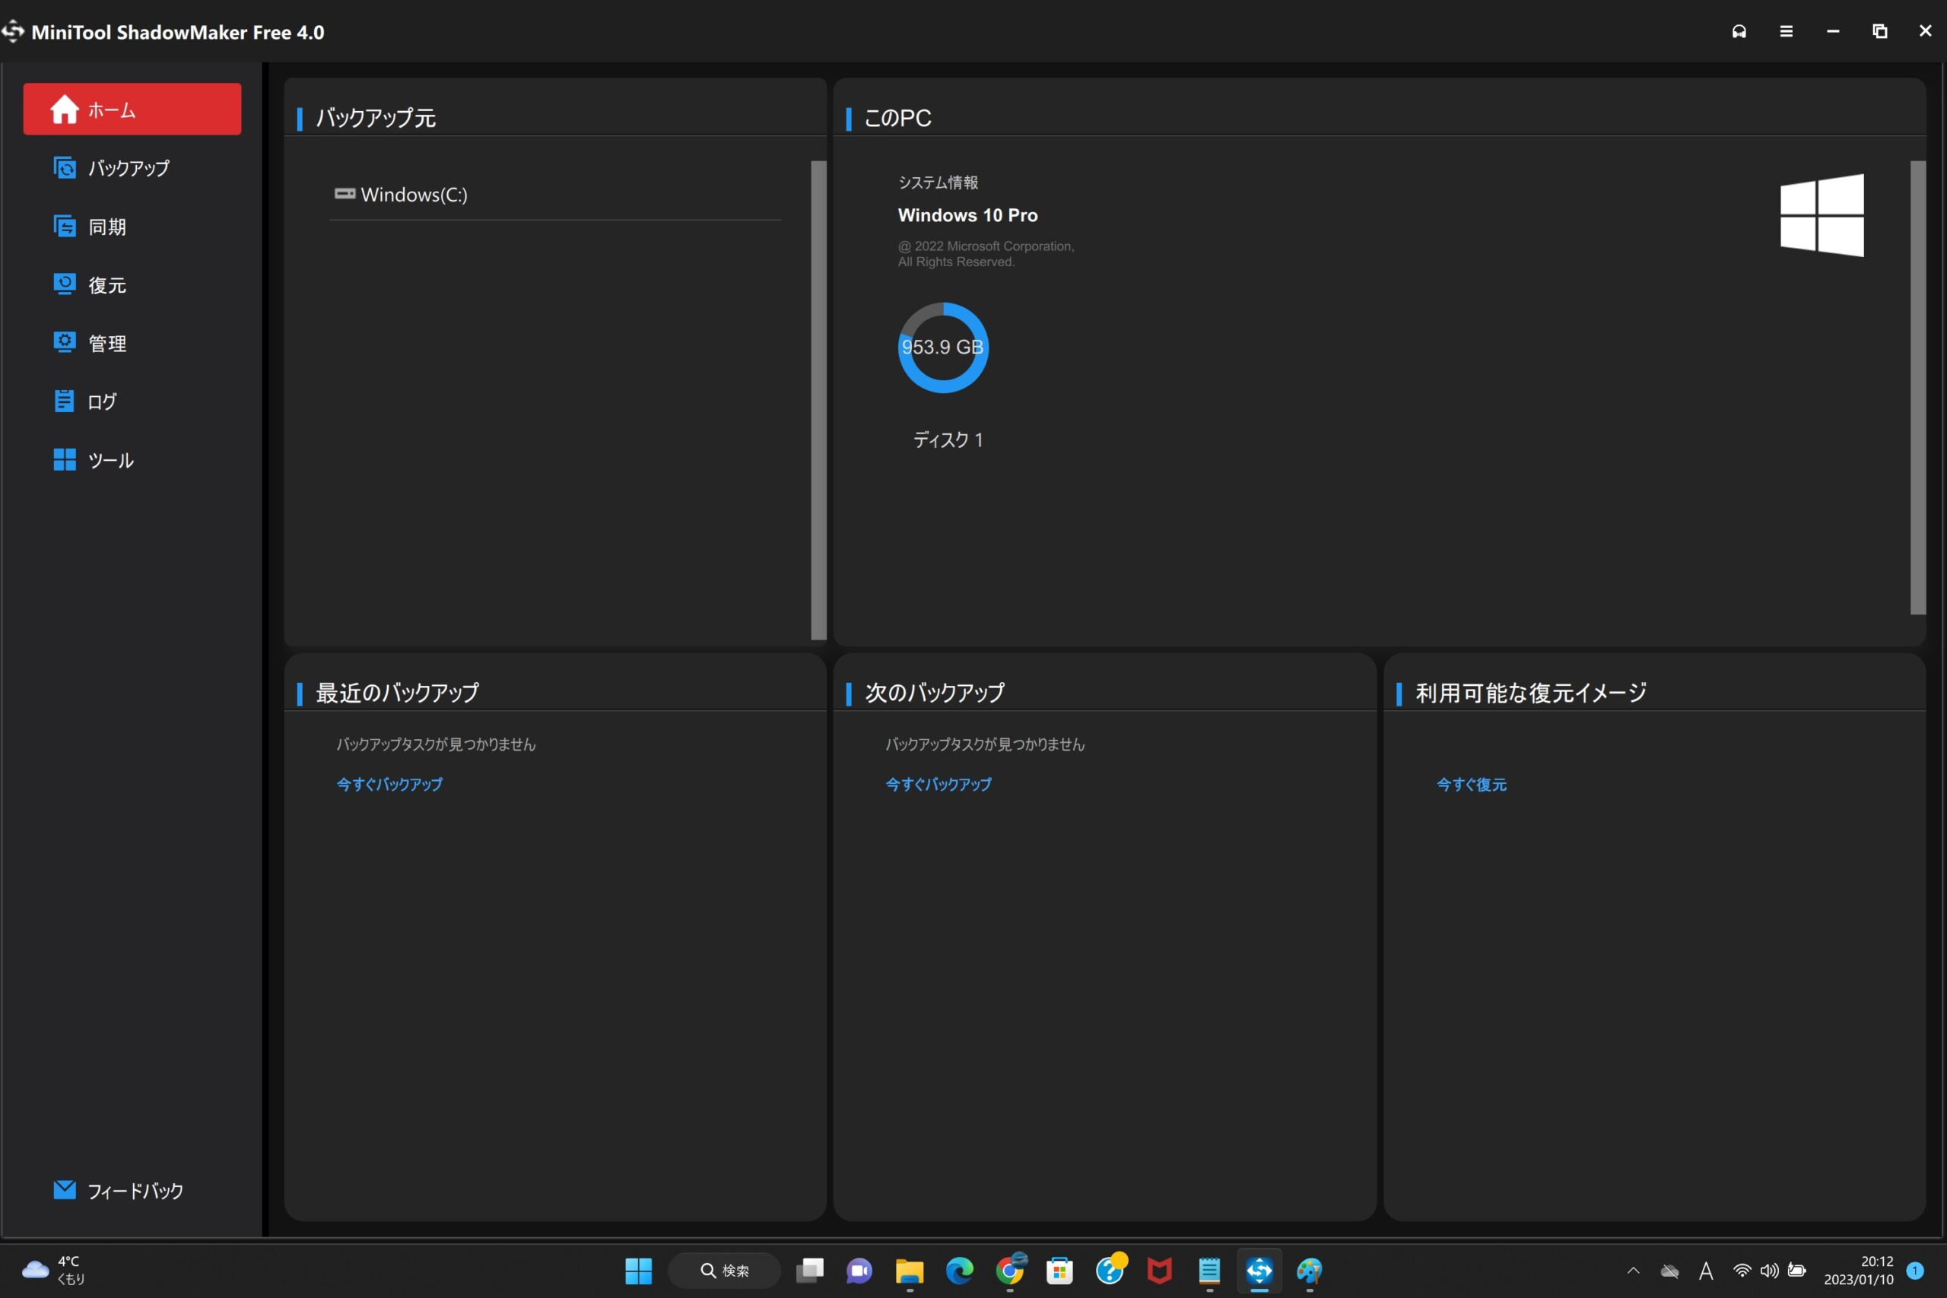The width and height of the screenshot is (1947, 1298).
Task: Open Wi-Fi network settings in tray
Action: [x=1742, y=1270]
